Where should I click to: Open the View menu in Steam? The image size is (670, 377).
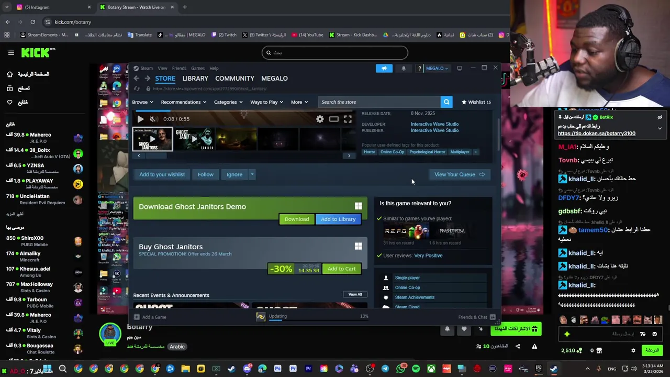[x=162, y=68]
